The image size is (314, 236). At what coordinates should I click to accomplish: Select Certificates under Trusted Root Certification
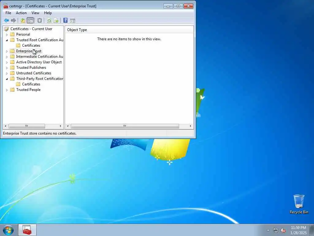point(31,45)
